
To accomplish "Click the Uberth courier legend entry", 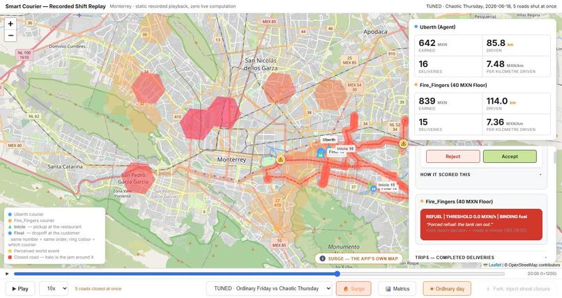I will pyautogui.click(x=25, y=214).
